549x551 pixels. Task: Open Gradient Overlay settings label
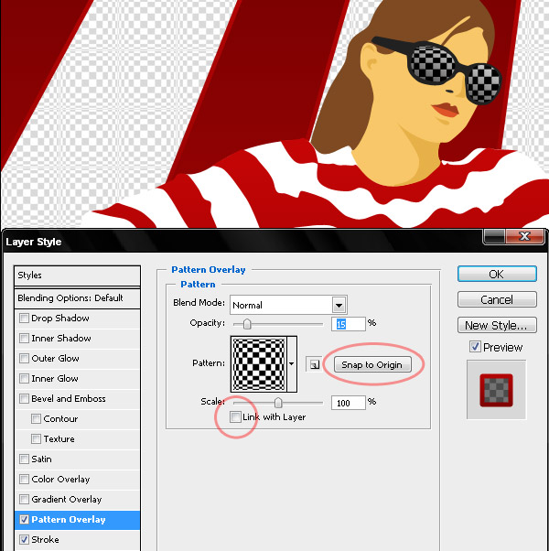67,500
